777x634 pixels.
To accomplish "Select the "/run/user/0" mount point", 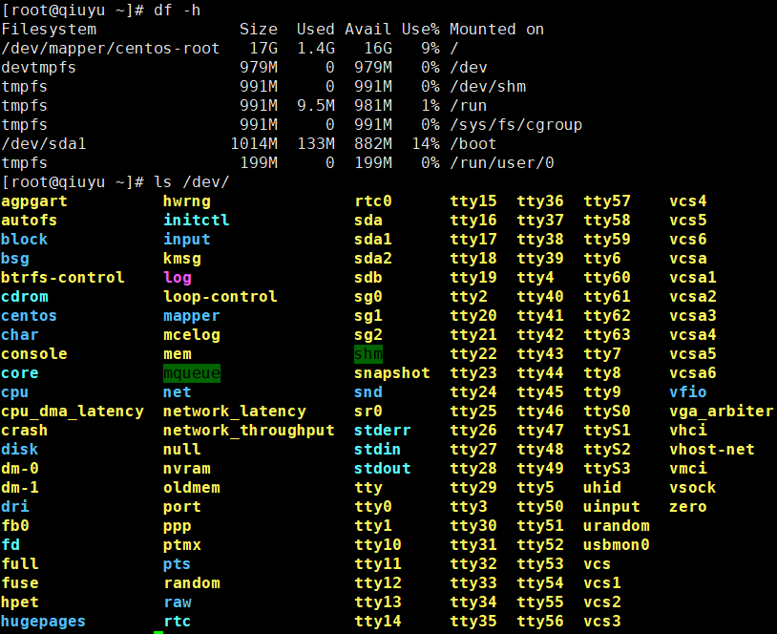I will point(501,163).
